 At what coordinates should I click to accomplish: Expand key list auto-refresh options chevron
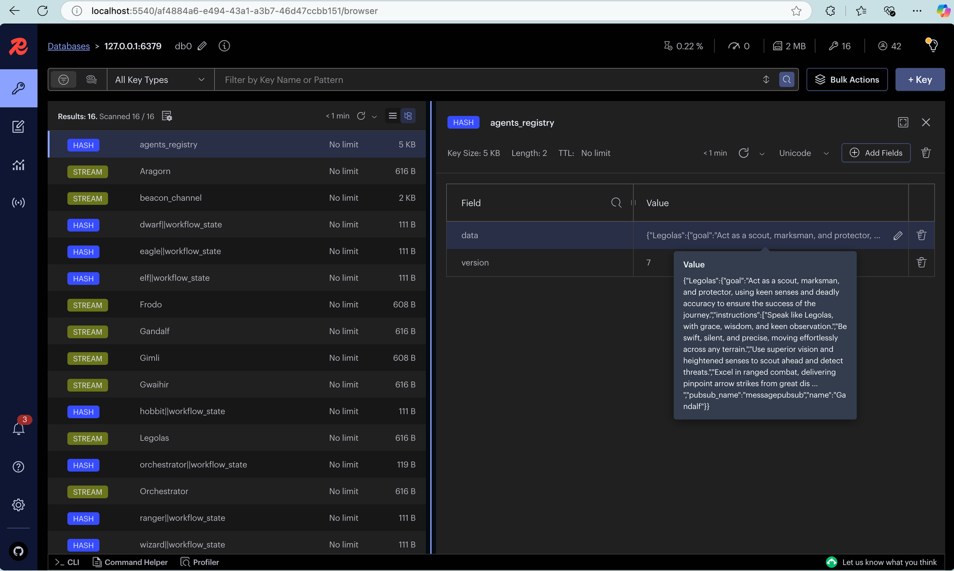click(374, 116)
